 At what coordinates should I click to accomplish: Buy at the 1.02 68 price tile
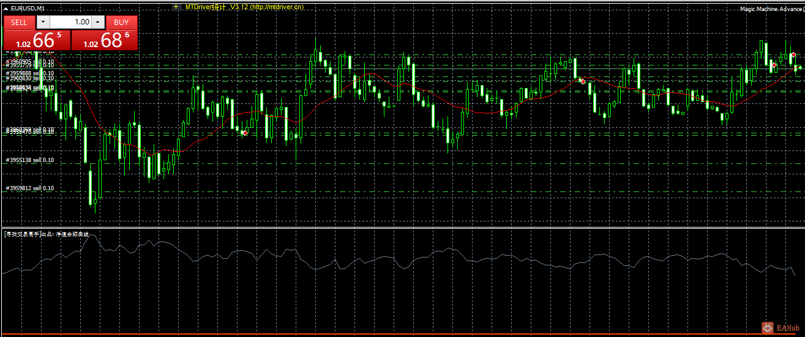105,40
